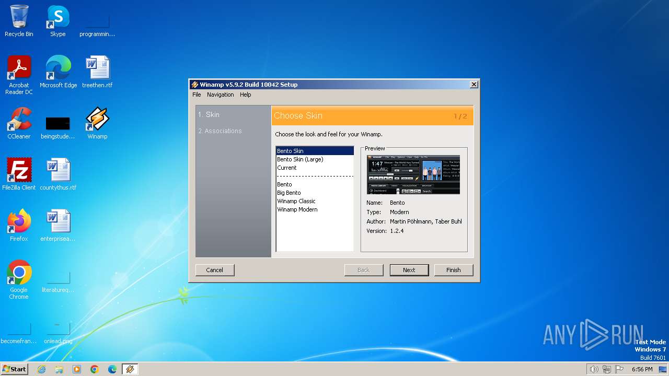Open the Navigation menu
The height and width of the screenshot is (376, 669).
tap(220, 95)
